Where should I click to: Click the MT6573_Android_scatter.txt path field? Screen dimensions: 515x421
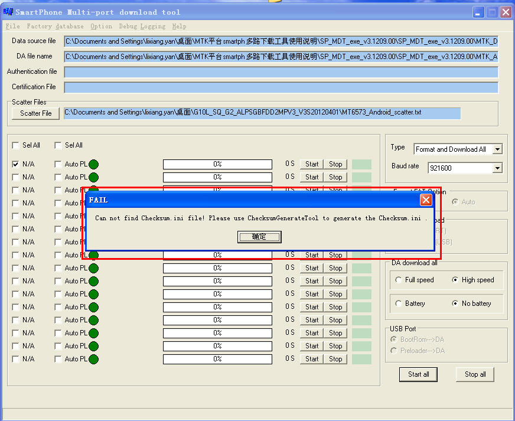point(262,113)
